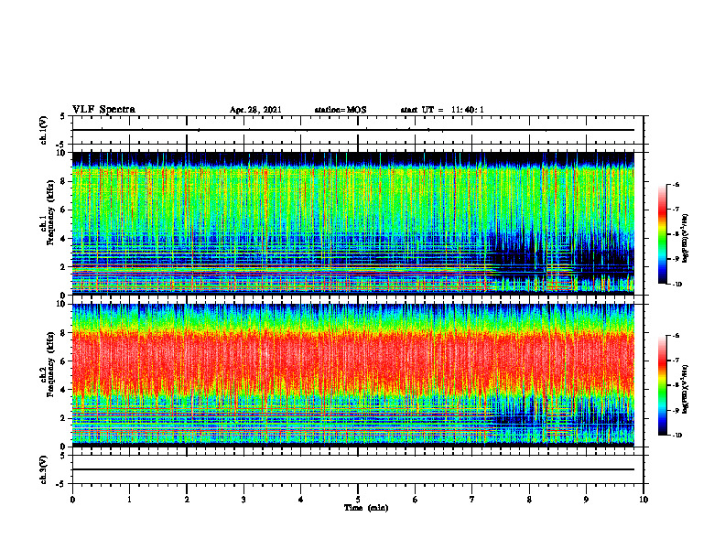
Task: Click the ch.2 colorbar "-8" tick label
Action: 676,385
